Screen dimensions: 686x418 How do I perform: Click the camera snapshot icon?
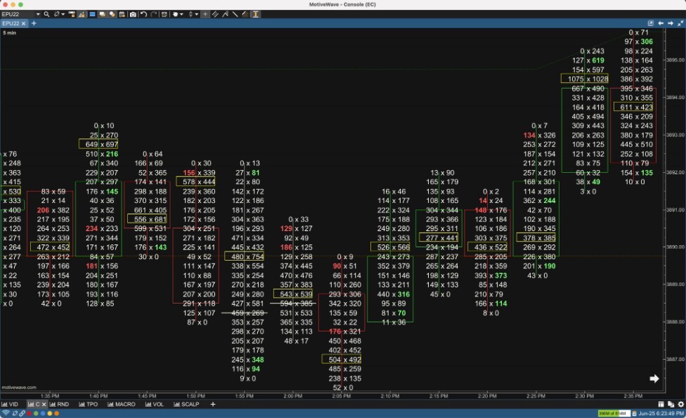pyautogui.click(x=133, y=15)
